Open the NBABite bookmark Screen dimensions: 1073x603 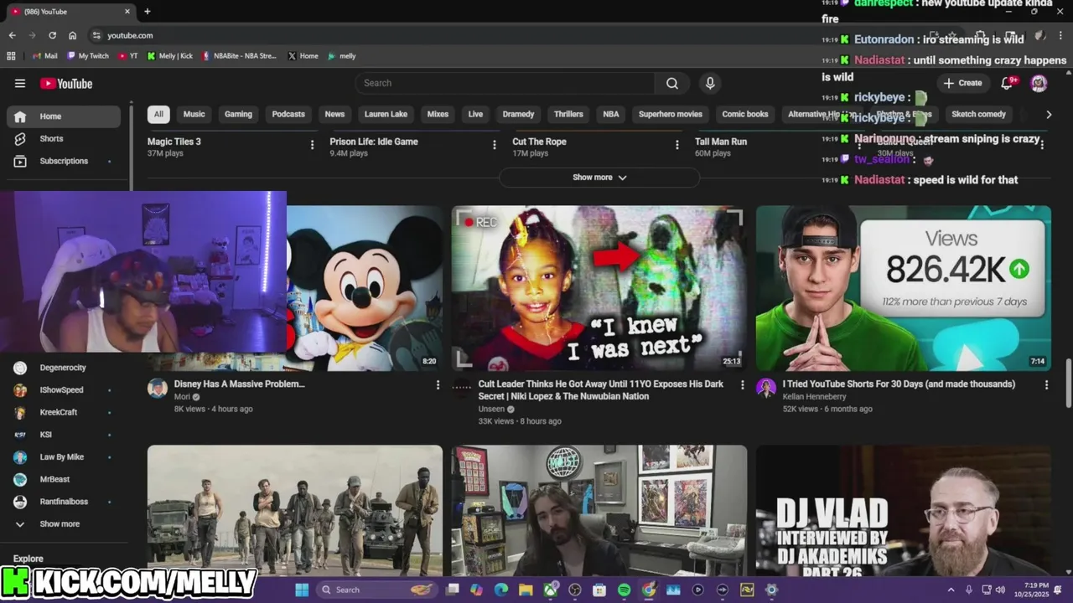pyautogui.click(x=238, y=56)
